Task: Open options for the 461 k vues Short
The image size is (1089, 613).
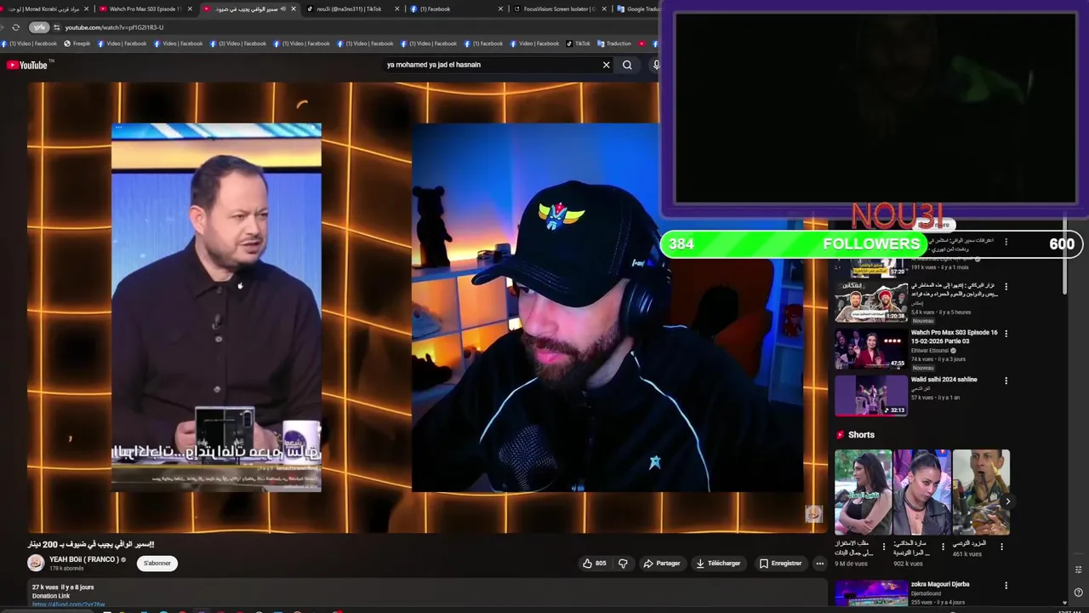Action: click(1001, 547)
